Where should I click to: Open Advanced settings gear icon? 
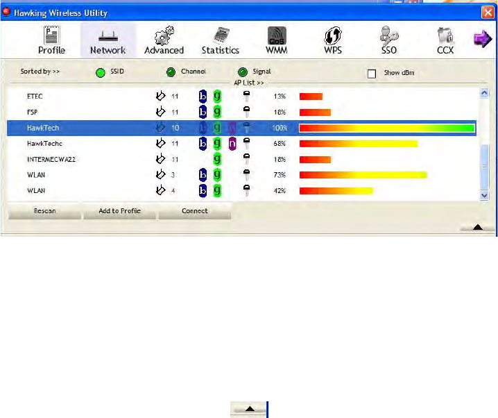(x=164, y=35)
